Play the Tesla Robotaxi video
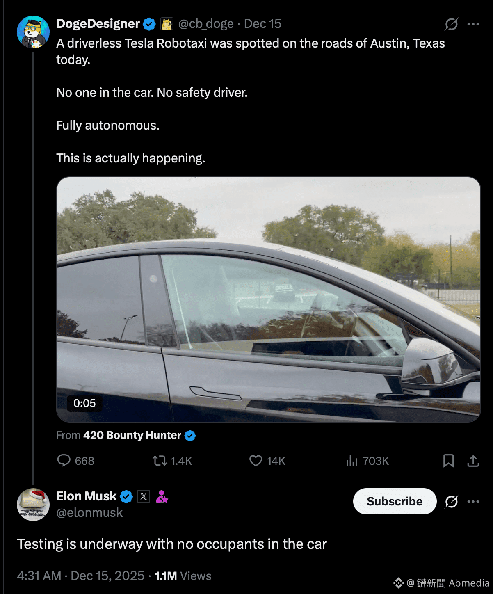This screenshot has height=594, width=493. point(268,299)
